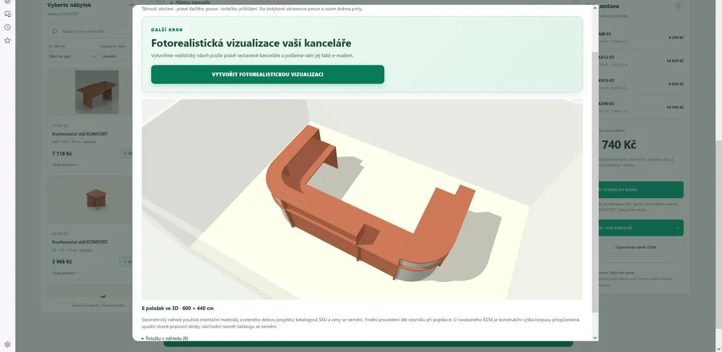Open the SKA33 conference table thumbnail
The width and height of the screenshot is (722, 352).
(x=97, y=92)
